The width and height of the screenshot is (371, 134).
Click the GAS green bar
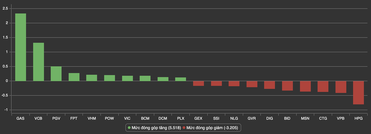pos(21,47)
